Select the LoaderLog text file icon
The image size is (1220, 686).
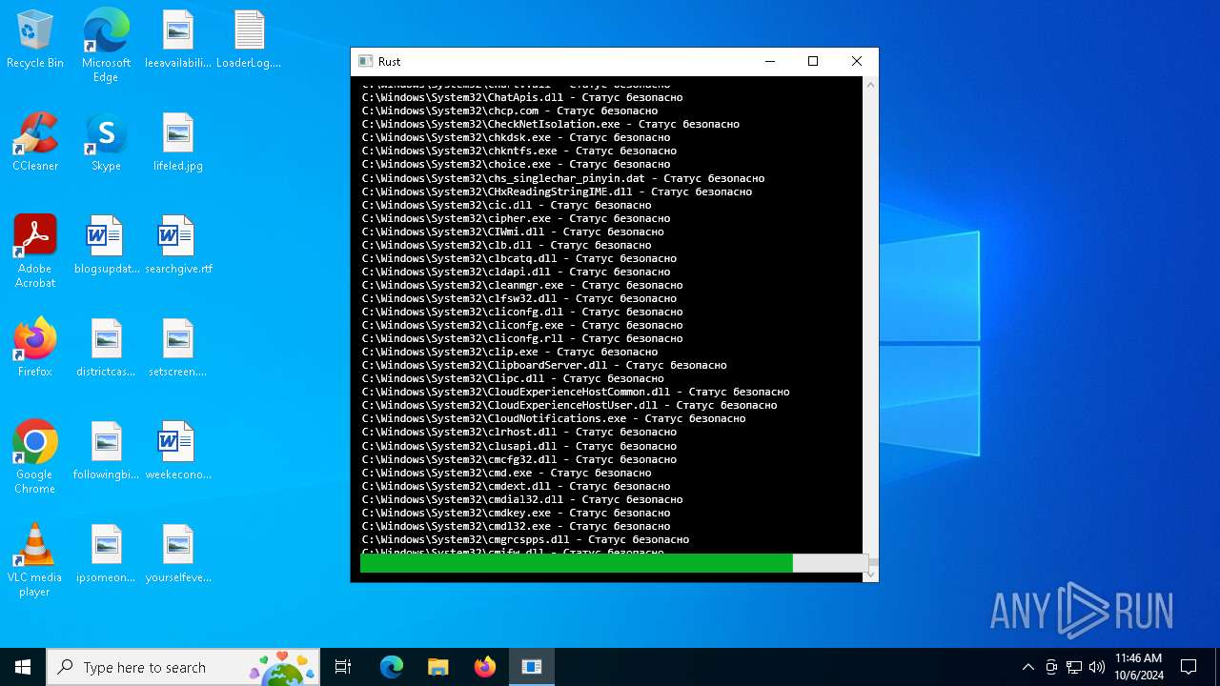tap(249, 40)
